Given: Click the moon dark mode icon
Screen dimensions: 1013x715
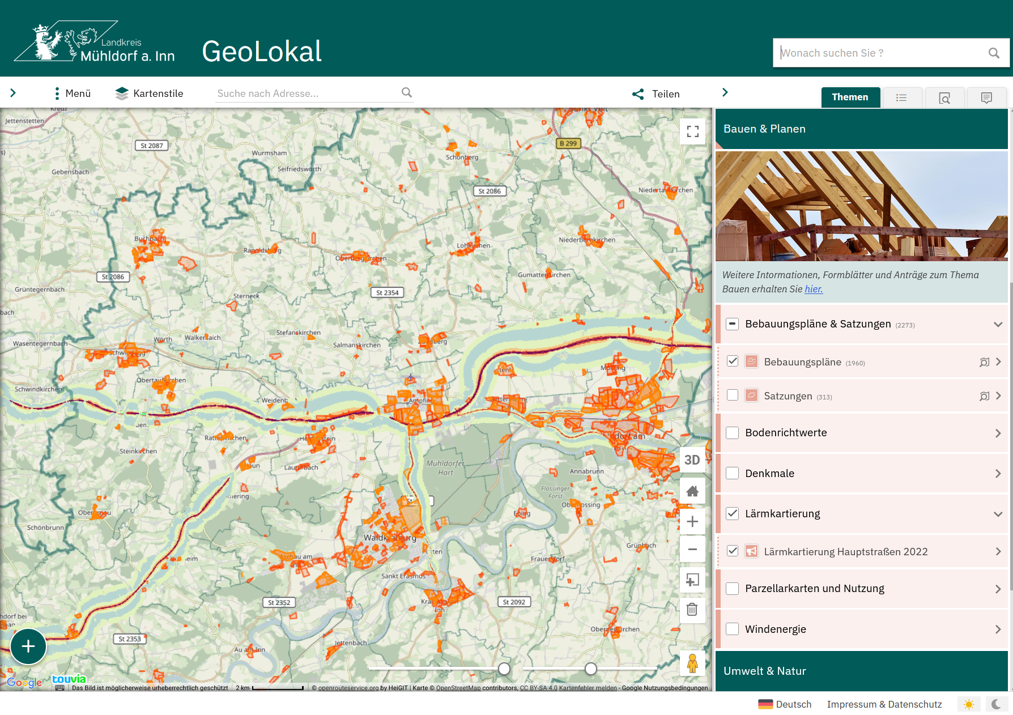Looking at the screenshot, I should (x=996, y=704).
